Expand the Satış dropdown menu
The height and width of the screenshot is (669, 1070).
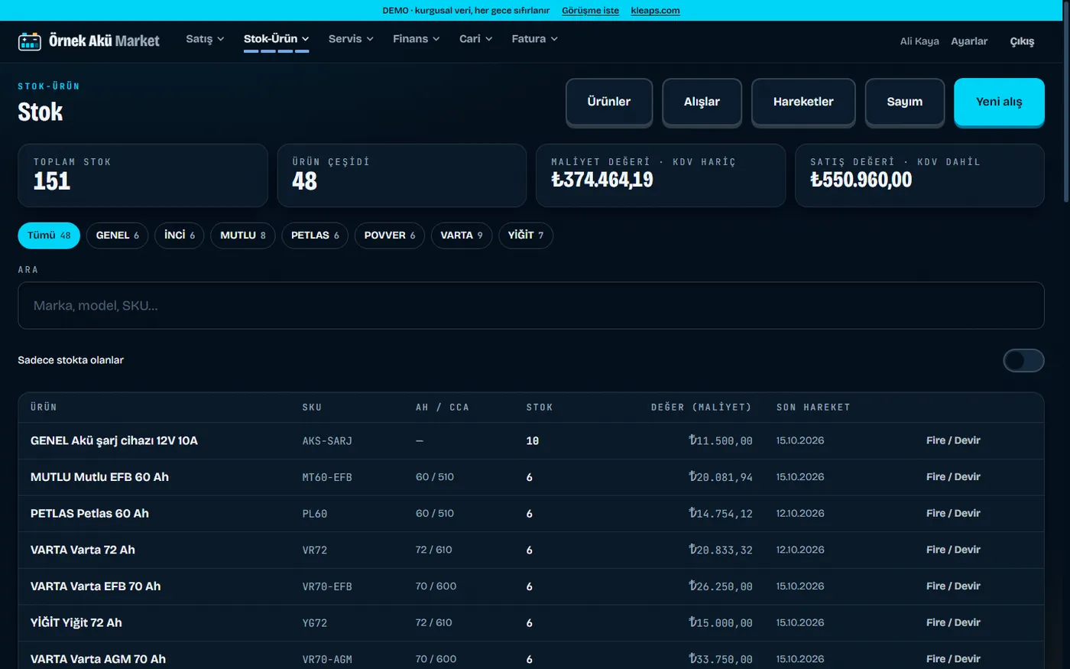[205, 39]
